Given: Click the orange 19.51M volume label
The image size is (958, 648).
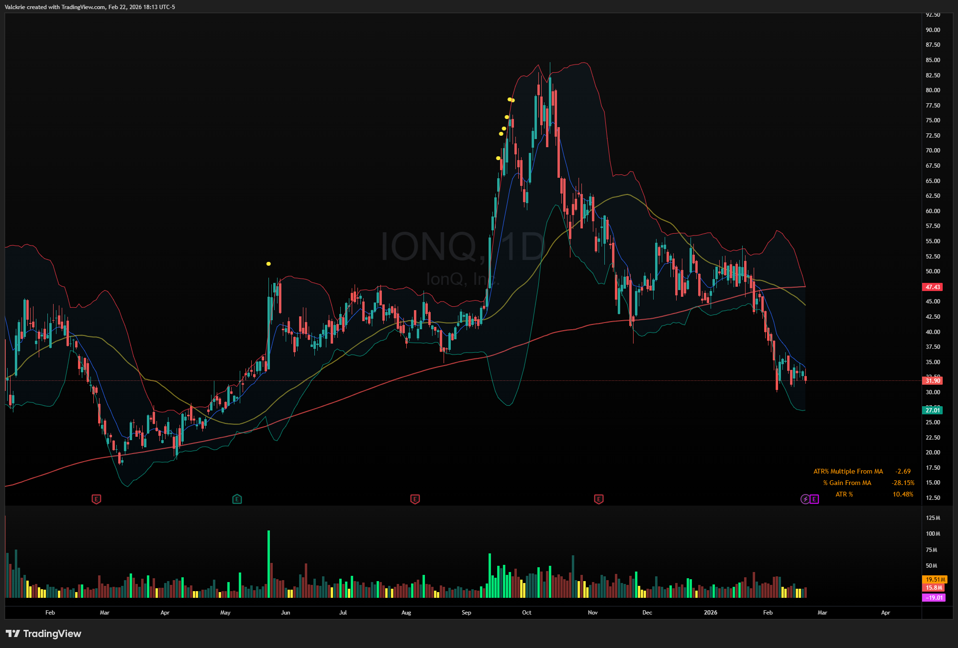Looking at the screenshot, I should (935, 579).
